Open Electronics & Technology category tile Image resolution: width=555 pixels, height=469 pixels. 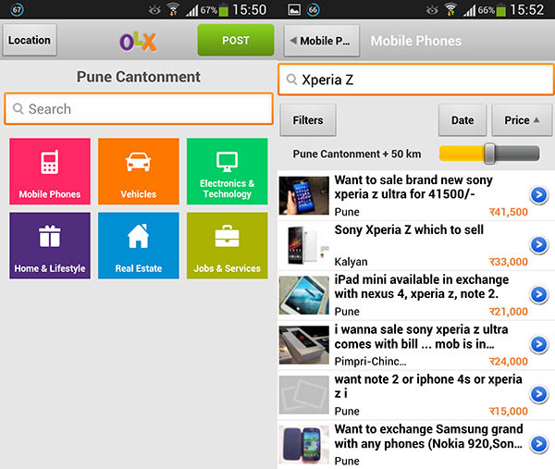[x=227, y=171]
